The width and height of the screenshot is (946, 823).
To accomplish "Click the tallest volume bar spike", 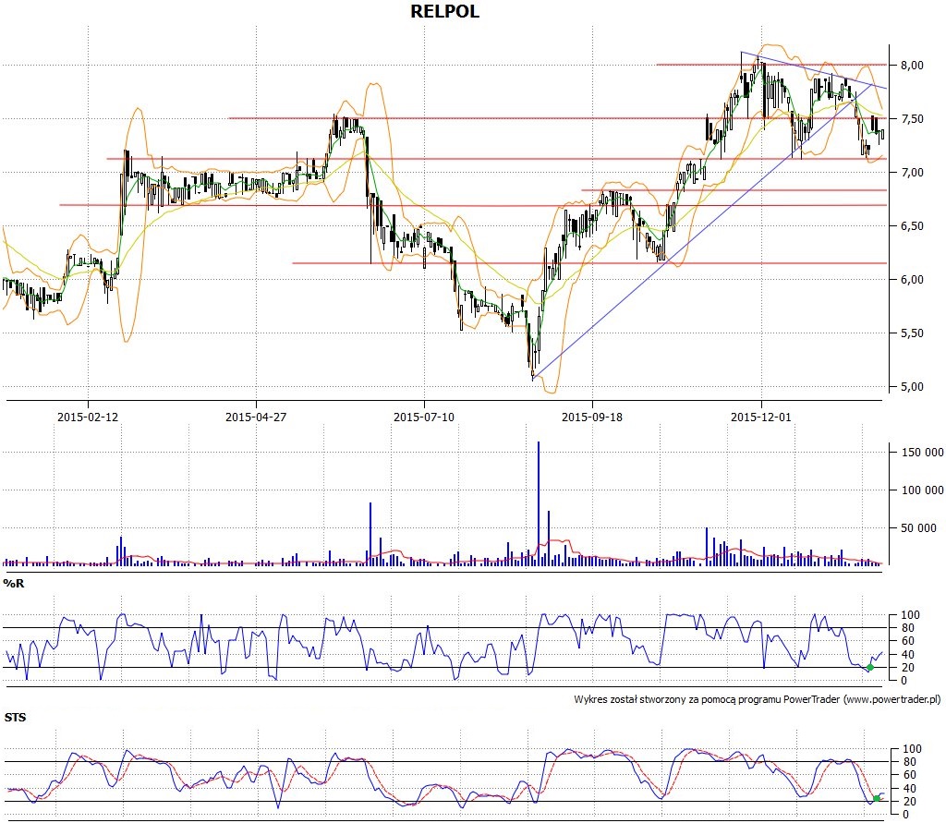I will pyautogui.click(x=539, y=503).
